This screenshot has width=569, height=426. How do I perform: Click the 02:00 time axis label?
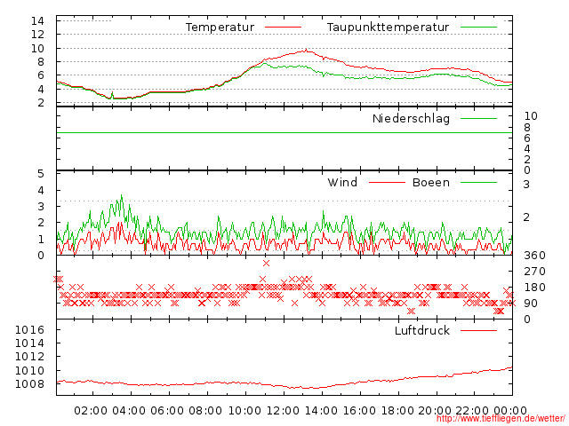coord(91,410)
